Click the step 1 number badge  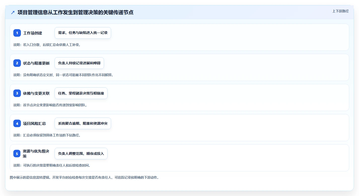click(17, 33)
